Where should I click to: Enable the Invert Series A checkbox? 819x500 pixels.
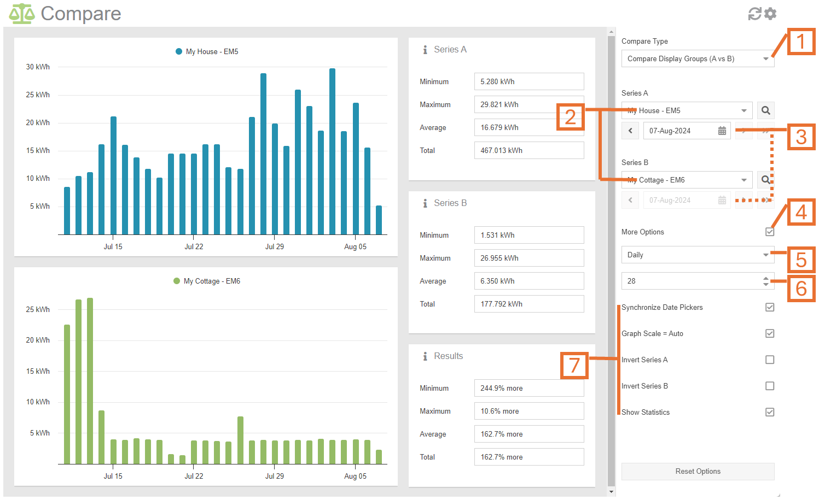770,360
